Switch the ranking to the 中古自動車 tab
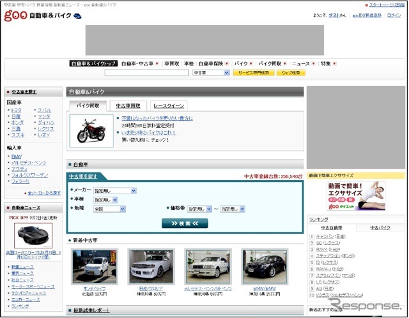 tap(332, 228)
